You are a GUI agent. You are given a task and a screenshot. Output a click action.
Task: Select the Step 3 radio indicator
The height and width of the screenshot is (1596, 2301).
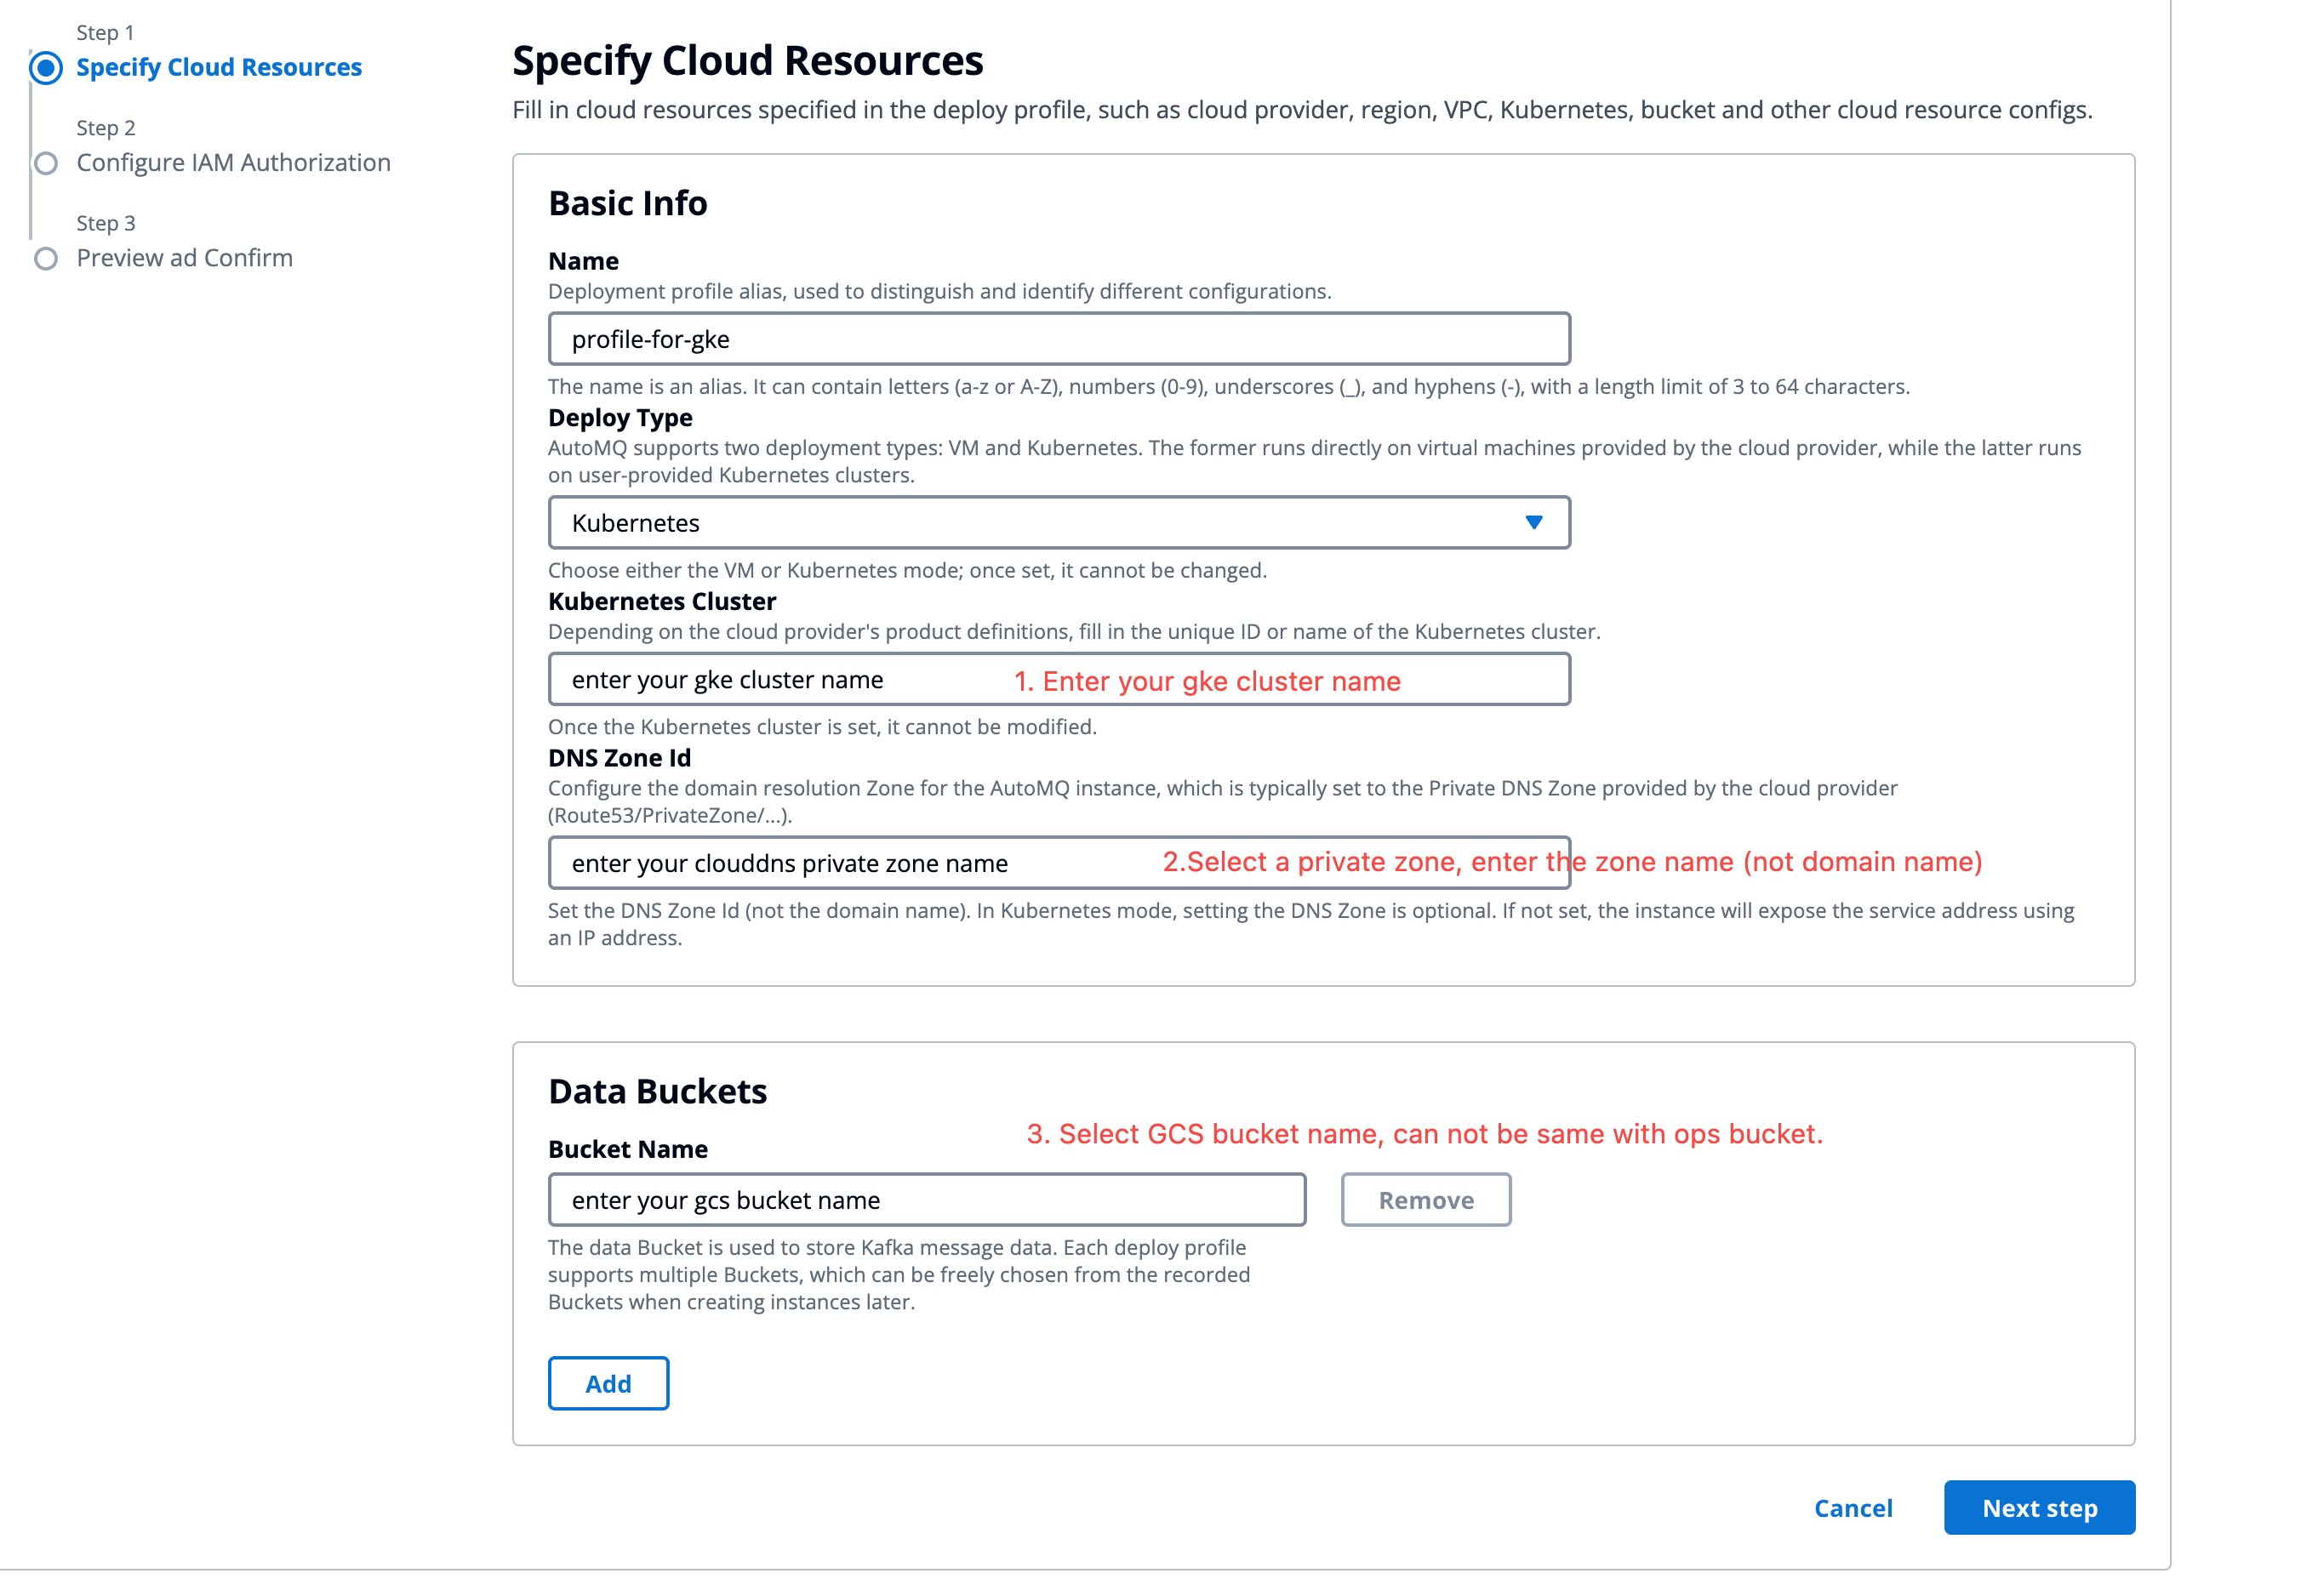[x=46, y=259]
